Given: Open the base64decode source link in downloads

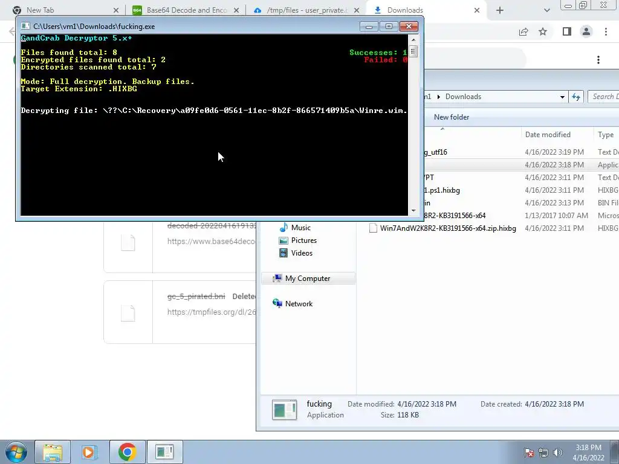Looking at the screenshot, I should (x=212, y=241).
